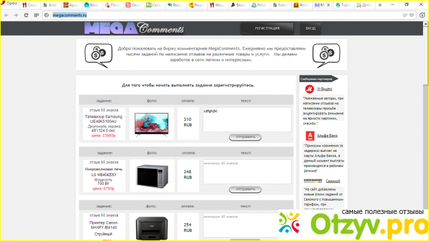Submit the LG microwave review with отправить

click(x=245, y=189)
